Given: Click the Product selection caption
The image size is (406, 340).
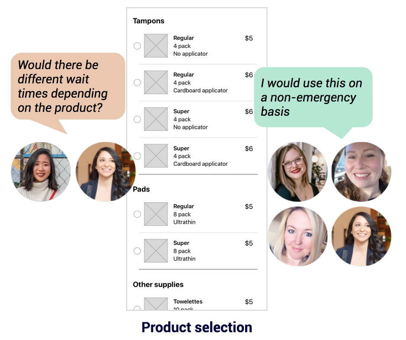Looking at the screenshot, I should [x=197, y=327].
